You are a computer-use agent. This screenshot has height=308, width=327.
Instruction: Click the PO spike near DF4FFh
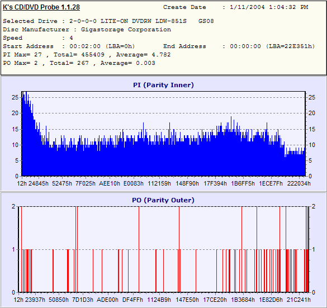tap(139, 249)
